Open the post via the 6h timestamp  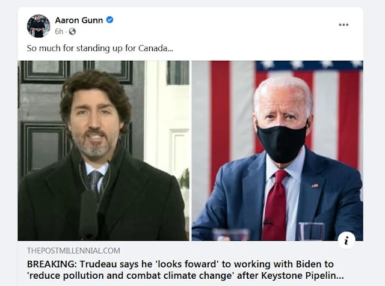point(59,32)
